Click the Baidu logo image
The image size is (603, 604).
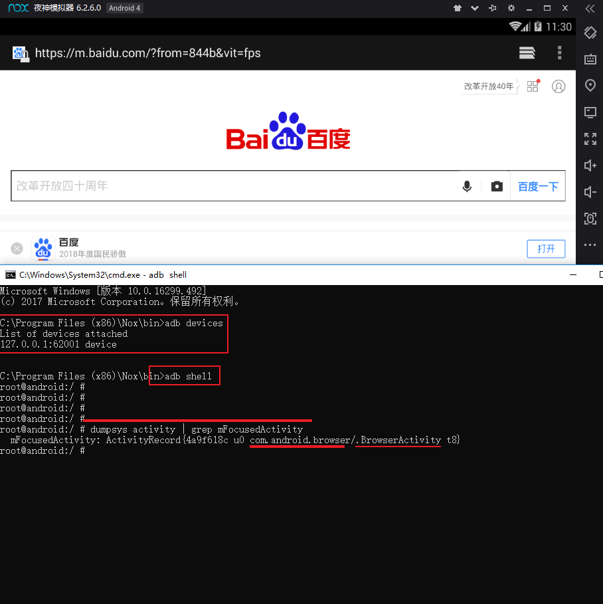288,131
